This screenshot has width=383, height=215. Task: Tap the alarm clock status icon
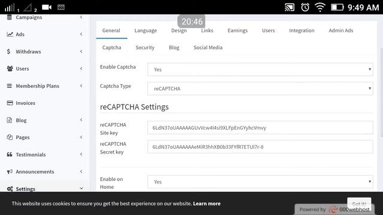coord(305,7)
